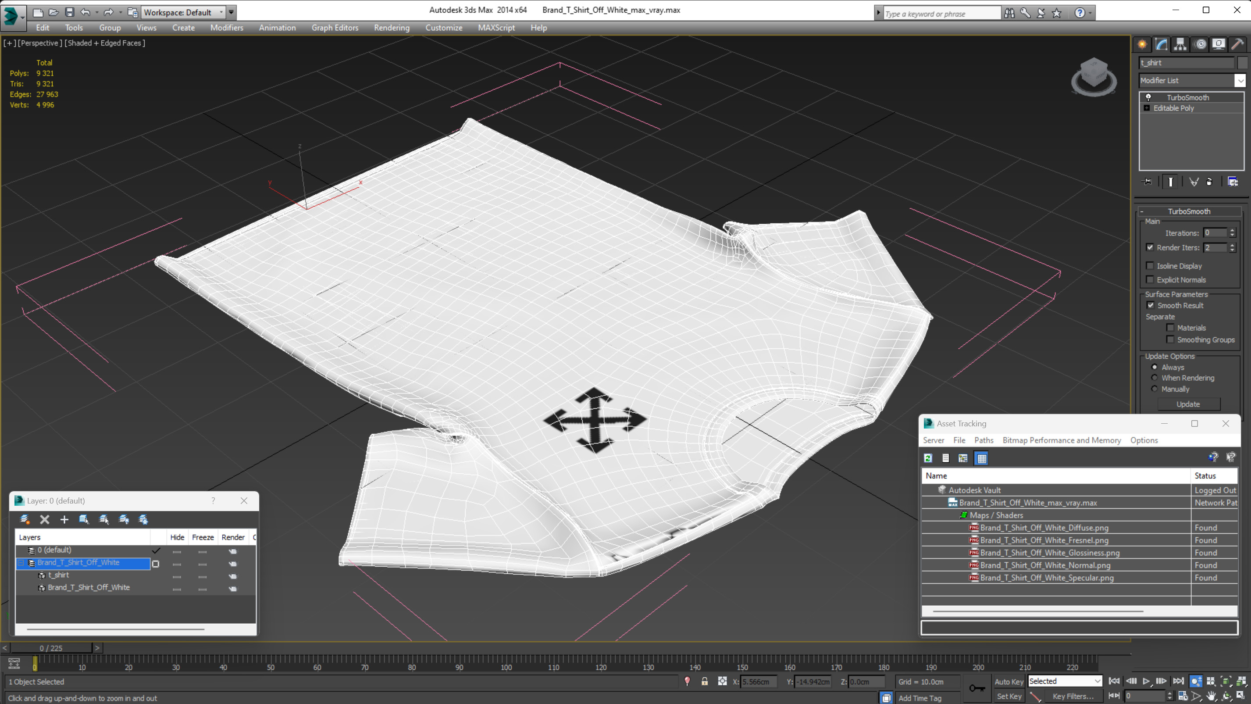This screenshot has width=1251, height=704.
Task: Open the Help icon dropdown arrow
Action: click(1090, 13)
